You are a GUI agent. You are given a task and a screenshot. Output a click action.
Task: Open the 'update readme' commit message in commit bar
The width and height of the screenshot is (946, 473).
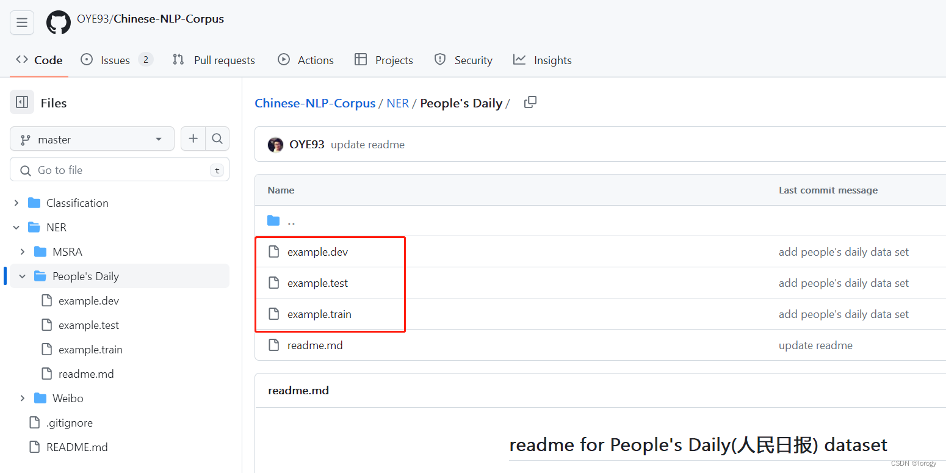pos(367,145)
